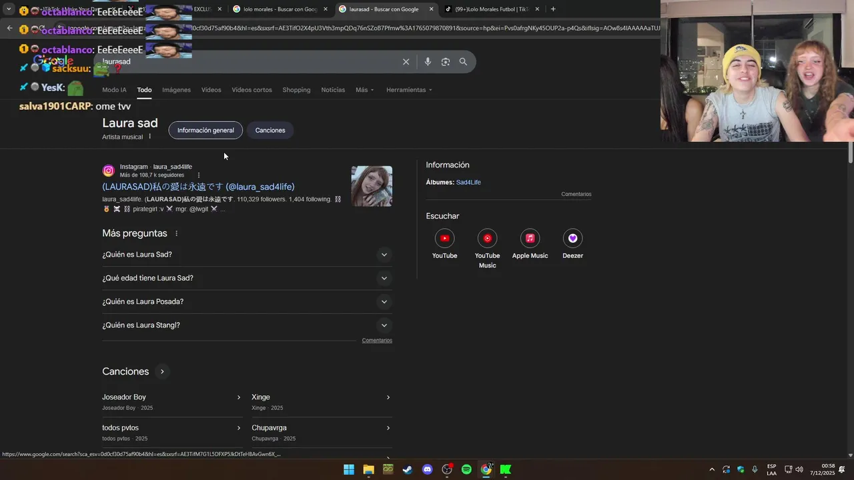Listen on Apple Music
Viewport: 854px width, 480px height.
tap(530, 244)
